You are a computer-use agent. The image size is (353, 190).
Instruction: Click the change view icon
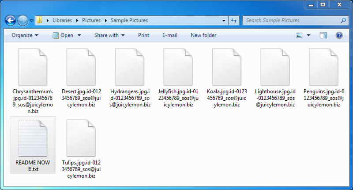300,35
